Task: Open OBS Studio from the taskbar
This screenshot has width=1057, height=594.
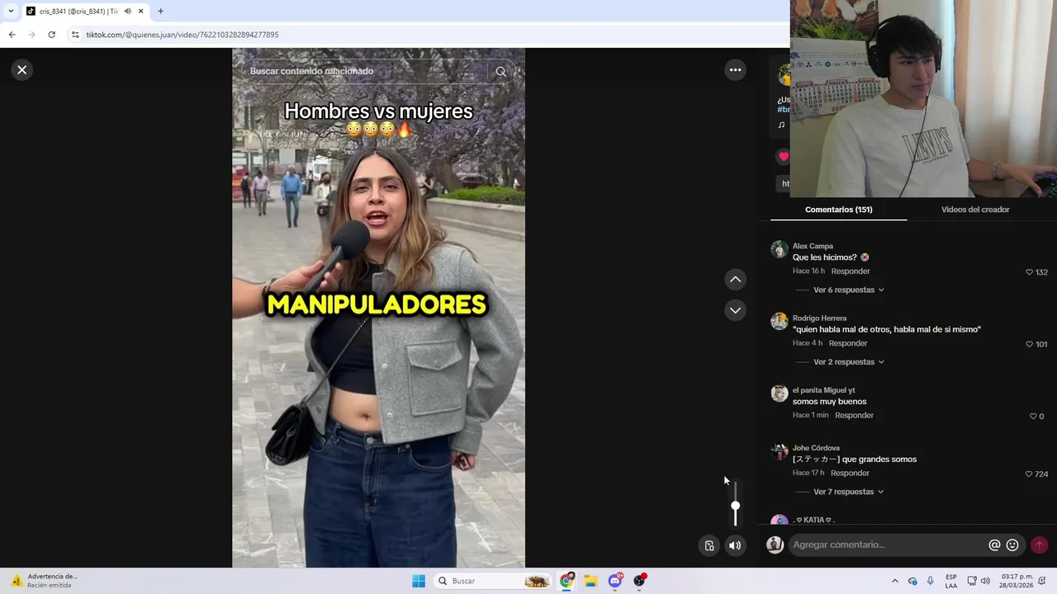Action: [x=639, y=581]
